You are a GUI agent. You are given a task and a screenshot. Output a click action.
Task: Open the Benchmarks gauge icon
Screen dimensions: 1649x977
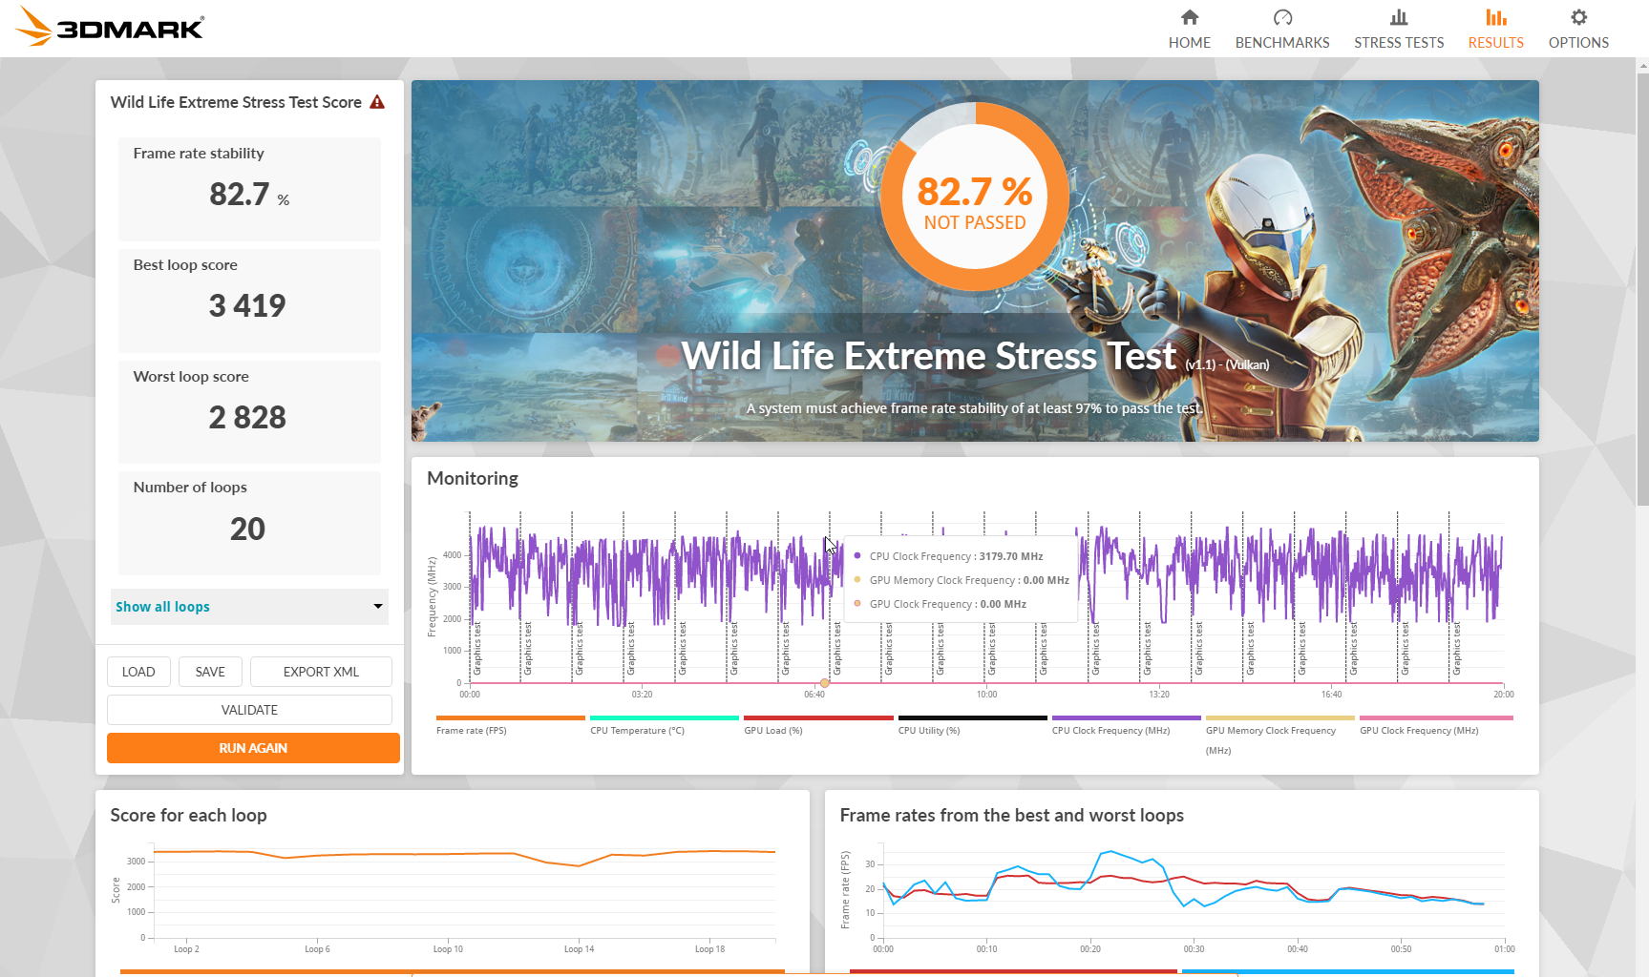pos(1282,17)
